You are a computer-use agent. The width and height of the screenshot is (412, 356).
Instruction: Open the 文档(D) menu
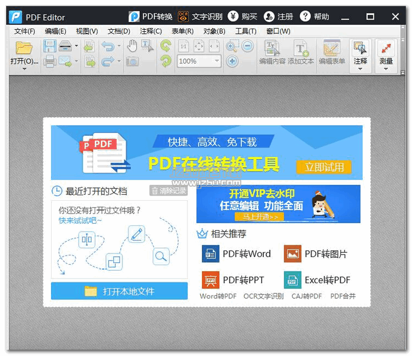click(x=119, y=31)
